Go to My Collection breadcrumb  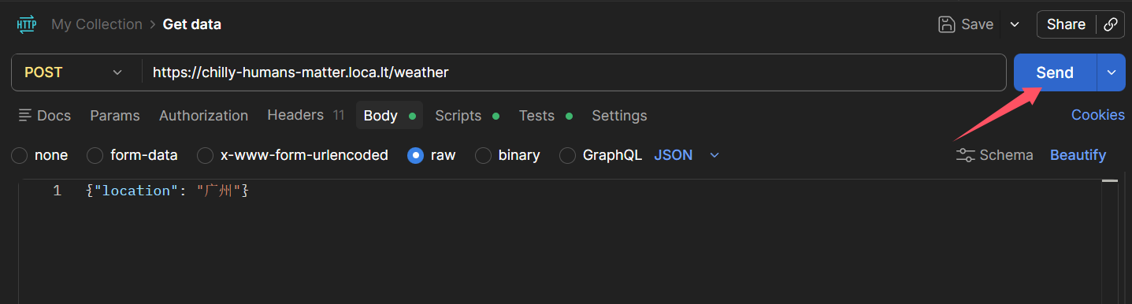click(x=97, y=24)
